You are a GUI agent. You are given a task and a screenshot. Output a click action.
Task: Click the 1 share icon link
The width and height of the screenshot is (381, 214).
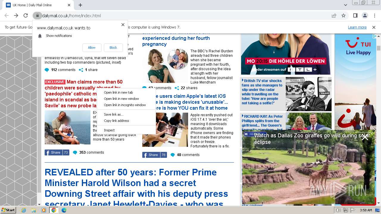pyautogui.click(x=88, y=70)
